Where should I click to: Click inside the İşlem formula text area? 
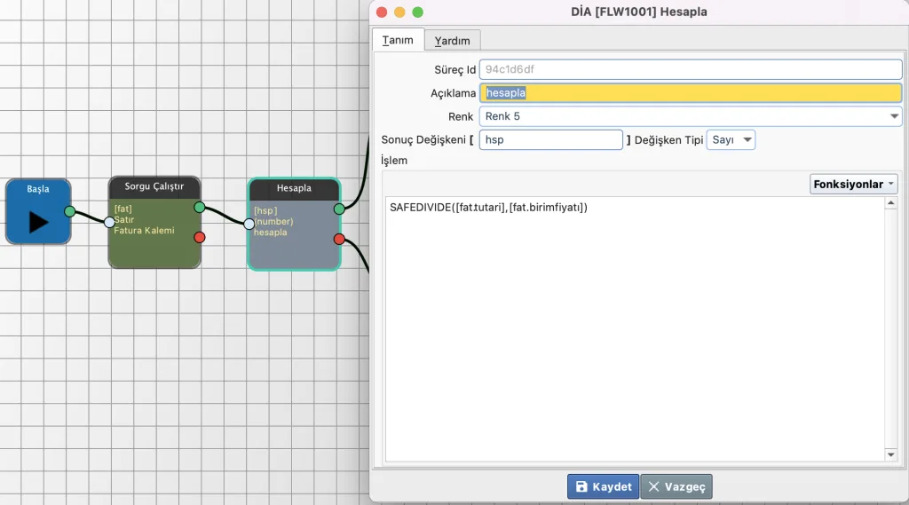point(635,328)
